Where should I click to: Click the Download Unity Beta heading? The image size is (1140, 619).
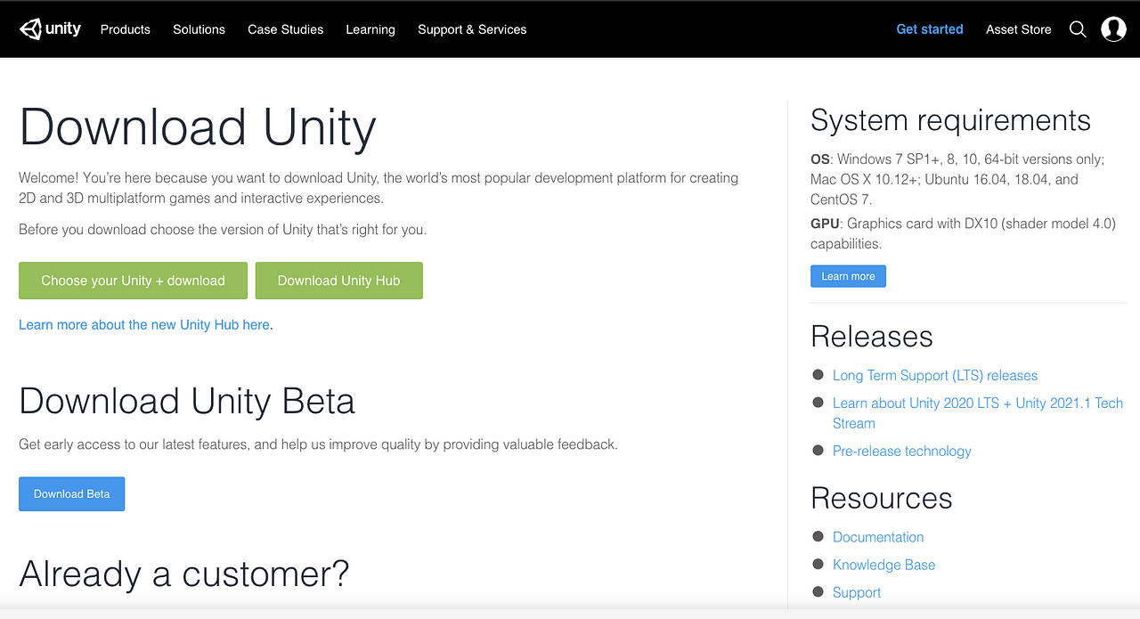[x=187, y=402]
